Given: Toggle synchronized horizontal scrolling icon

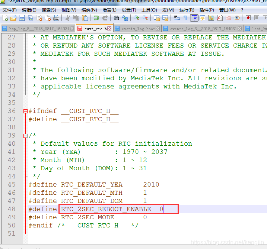Looking at the screenshot, I should pyautogui.click(x=165, y=18).
